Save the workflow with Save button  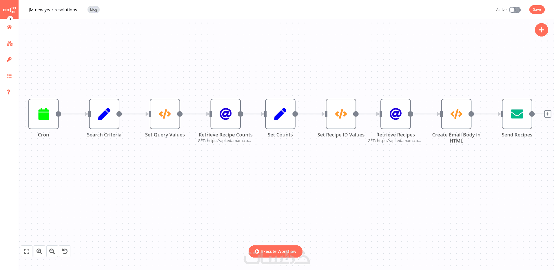pos(537,10)
